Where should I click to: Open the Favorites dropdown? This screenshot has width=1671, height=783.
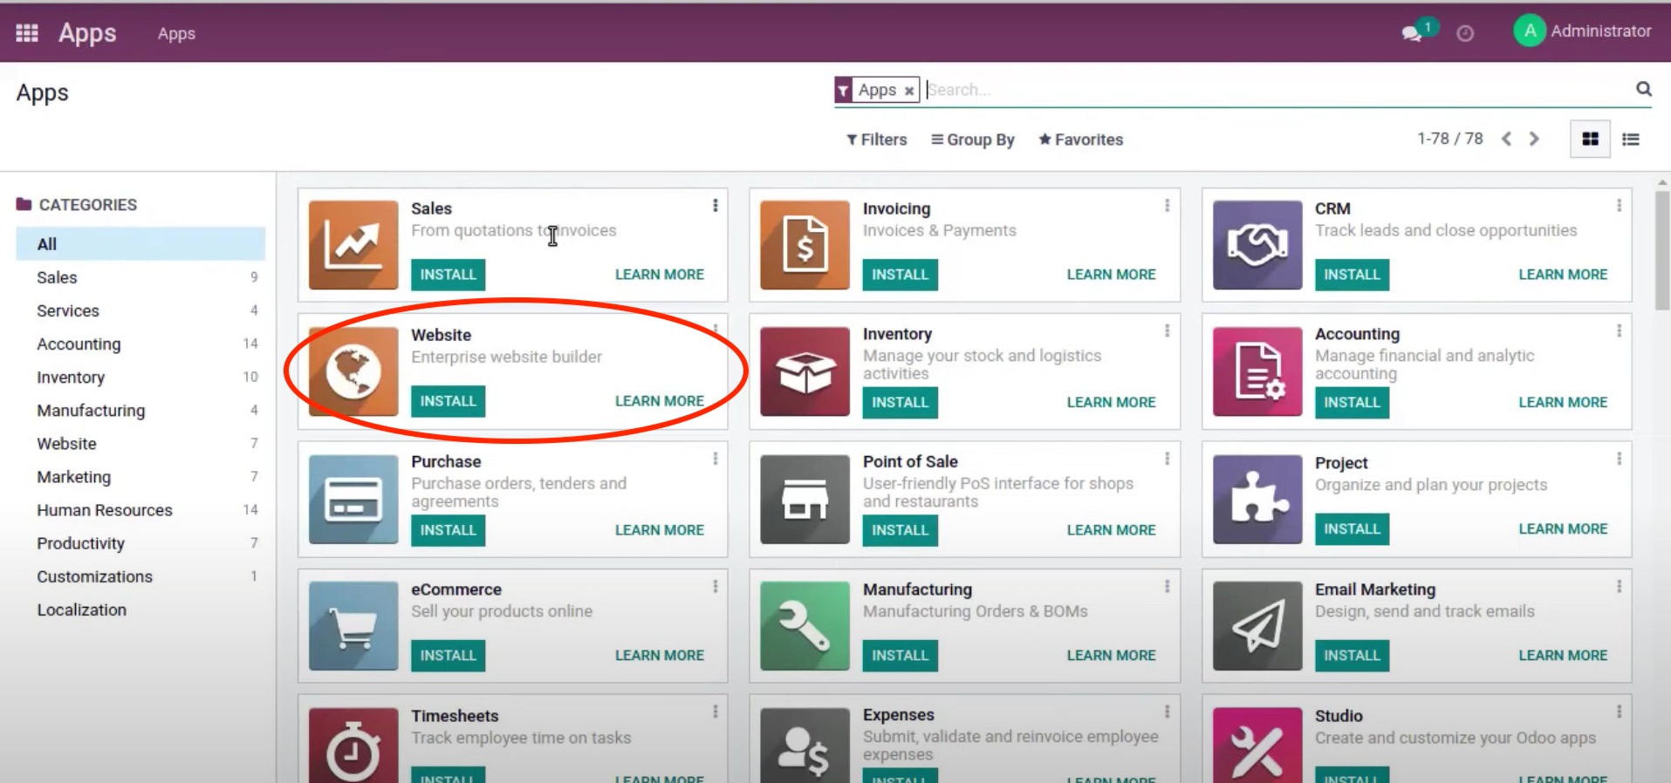coord(1080,140)
